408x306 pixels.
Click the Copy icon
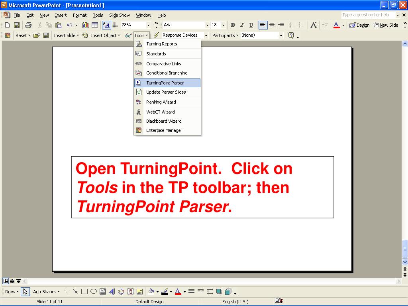(x=49, y=25)
